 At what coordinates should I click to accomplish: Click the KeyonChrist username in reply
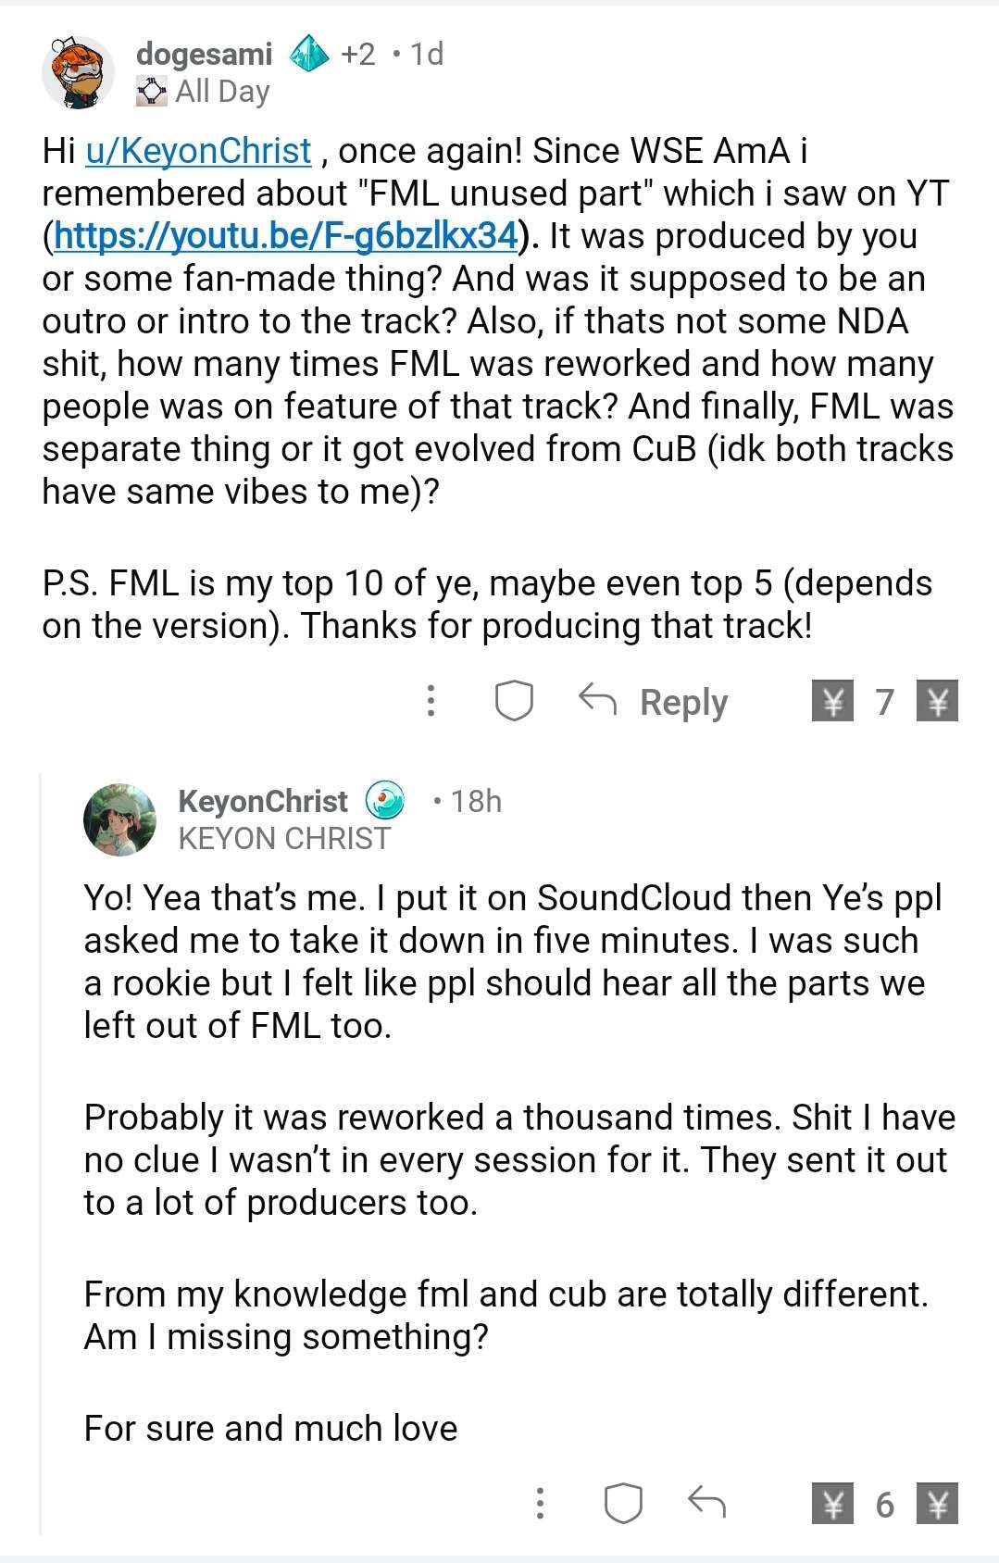pos(263,801)
